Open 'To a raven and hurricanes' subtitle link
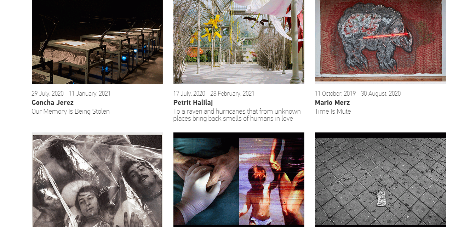This screenshot has width=476, height=227. [237, 115]
